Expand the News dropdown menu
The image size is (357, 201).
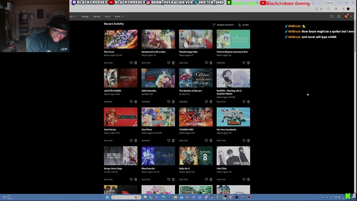[x=119, y=16]
